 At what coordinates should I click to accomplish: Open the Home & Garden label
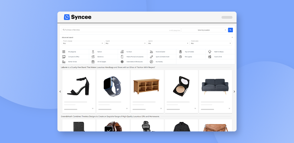160,52
